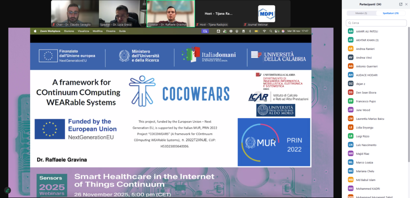Close the Partecipanti panel
This screenshot has height=198, width=410.
click(x=406, y=4)
